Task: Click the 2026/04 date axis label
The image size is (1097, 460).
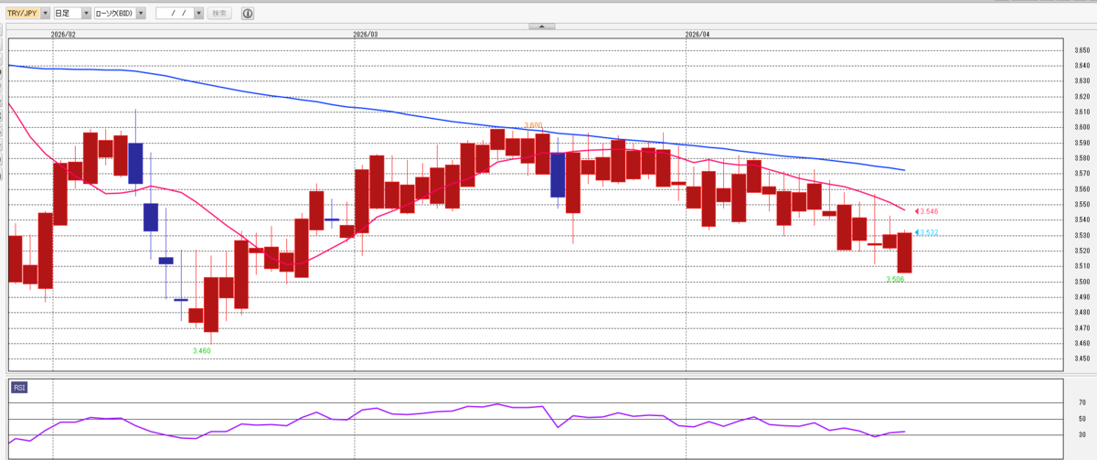Action: pos(698,33)
